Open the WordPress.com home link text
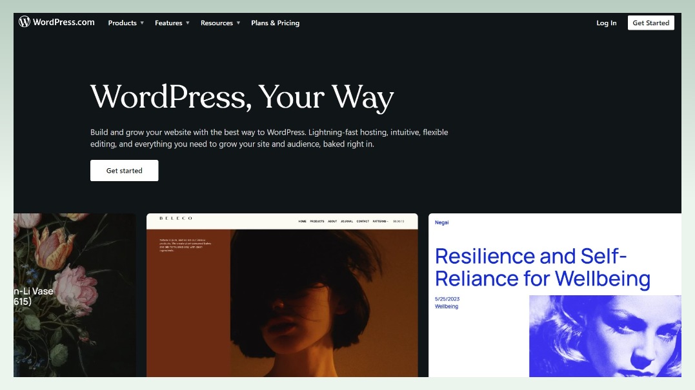This screenshot has height=390, width=695. [63, 22]
